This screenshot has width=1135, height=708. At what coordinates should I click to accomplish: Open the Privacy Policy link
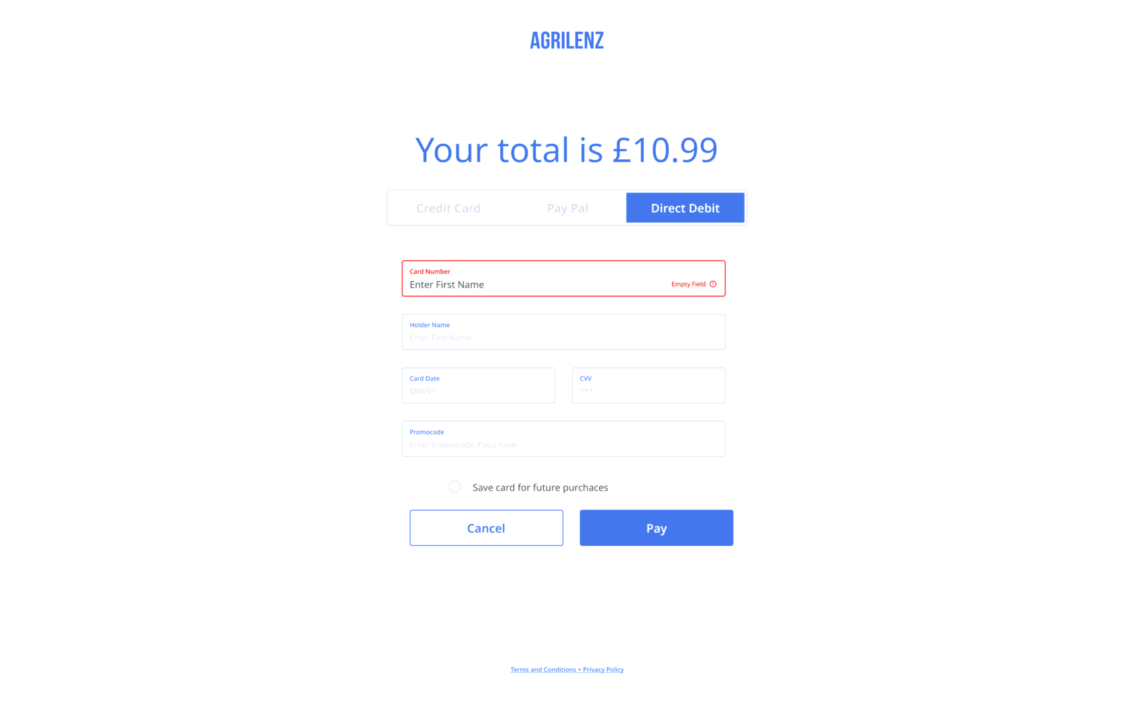tap(603, 670)
